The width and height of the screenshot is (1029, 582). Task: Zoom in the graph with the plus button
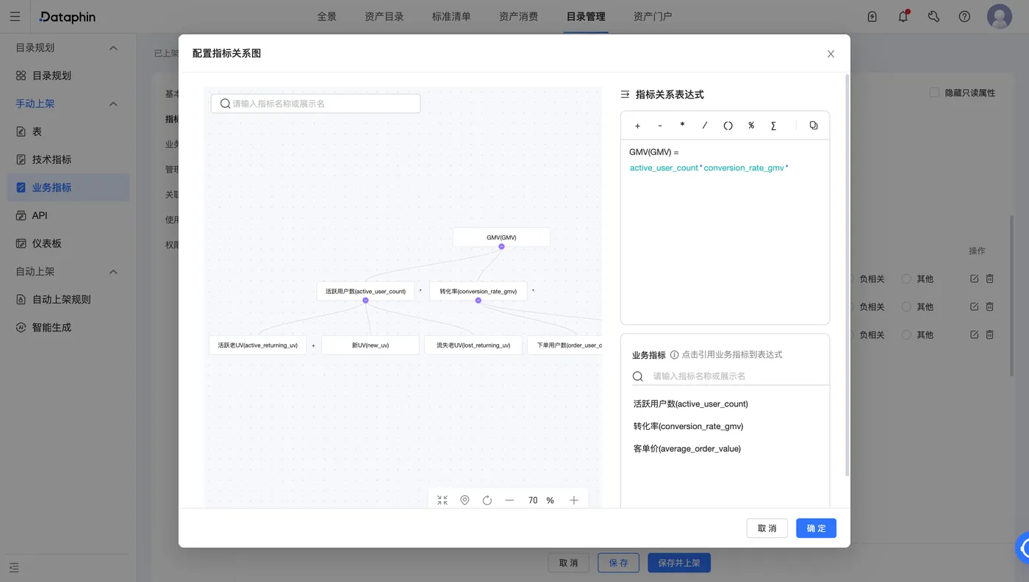tap(574, 500)
